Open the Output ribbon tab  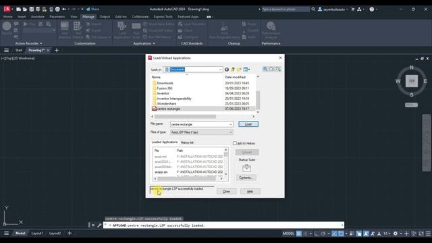(x=105, y=16)
